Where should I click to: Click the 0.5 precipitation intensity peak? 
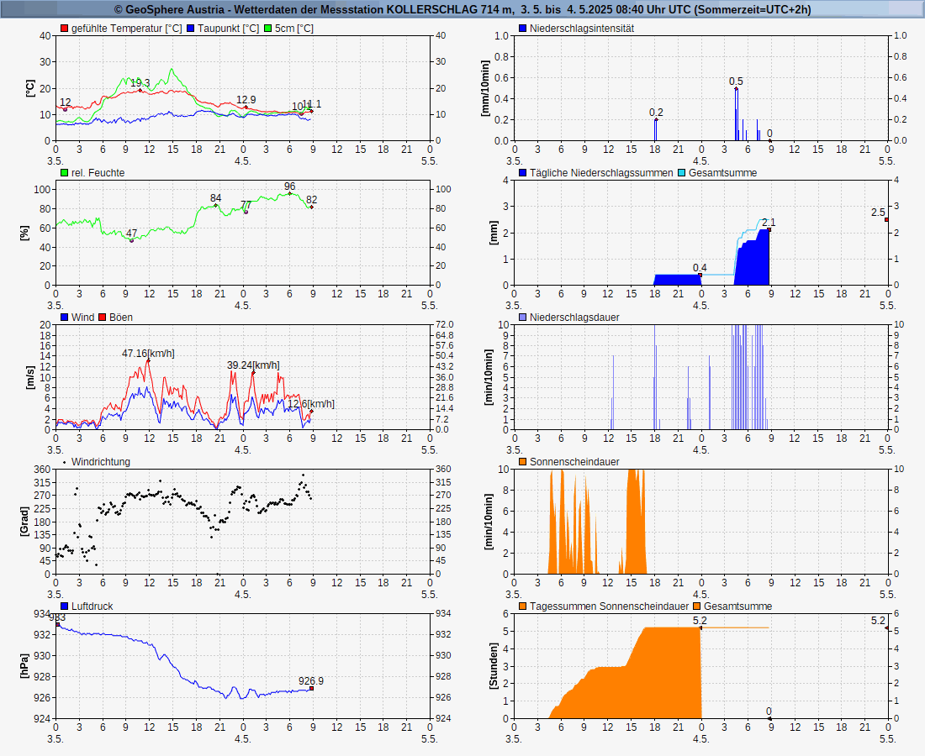pos(737,88)
